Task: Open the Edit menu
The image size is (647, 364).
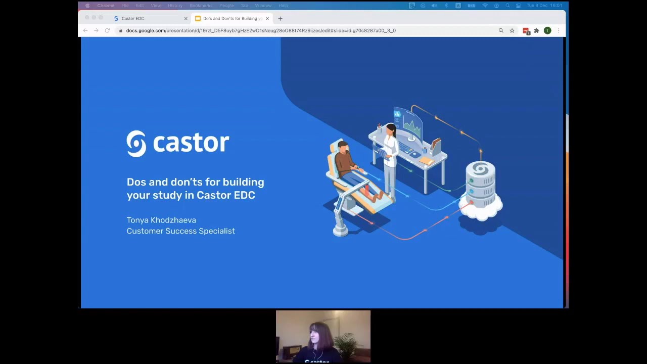Action: tap(140, 6)
